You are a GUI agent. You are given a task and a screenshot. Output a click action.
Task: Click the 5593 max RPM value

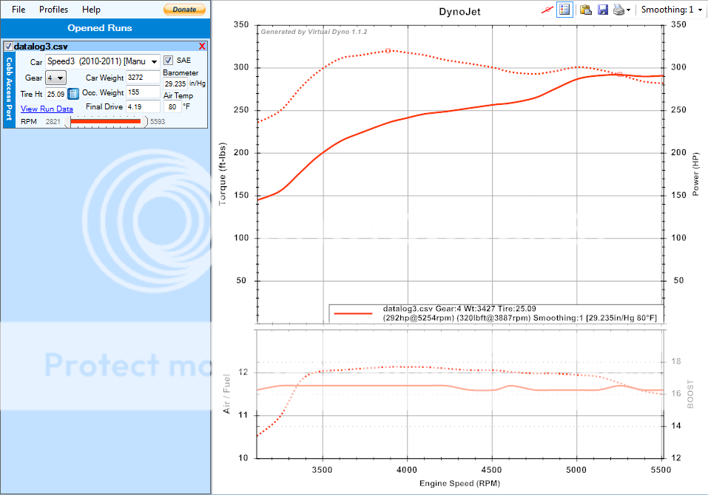tap(158, 122)
